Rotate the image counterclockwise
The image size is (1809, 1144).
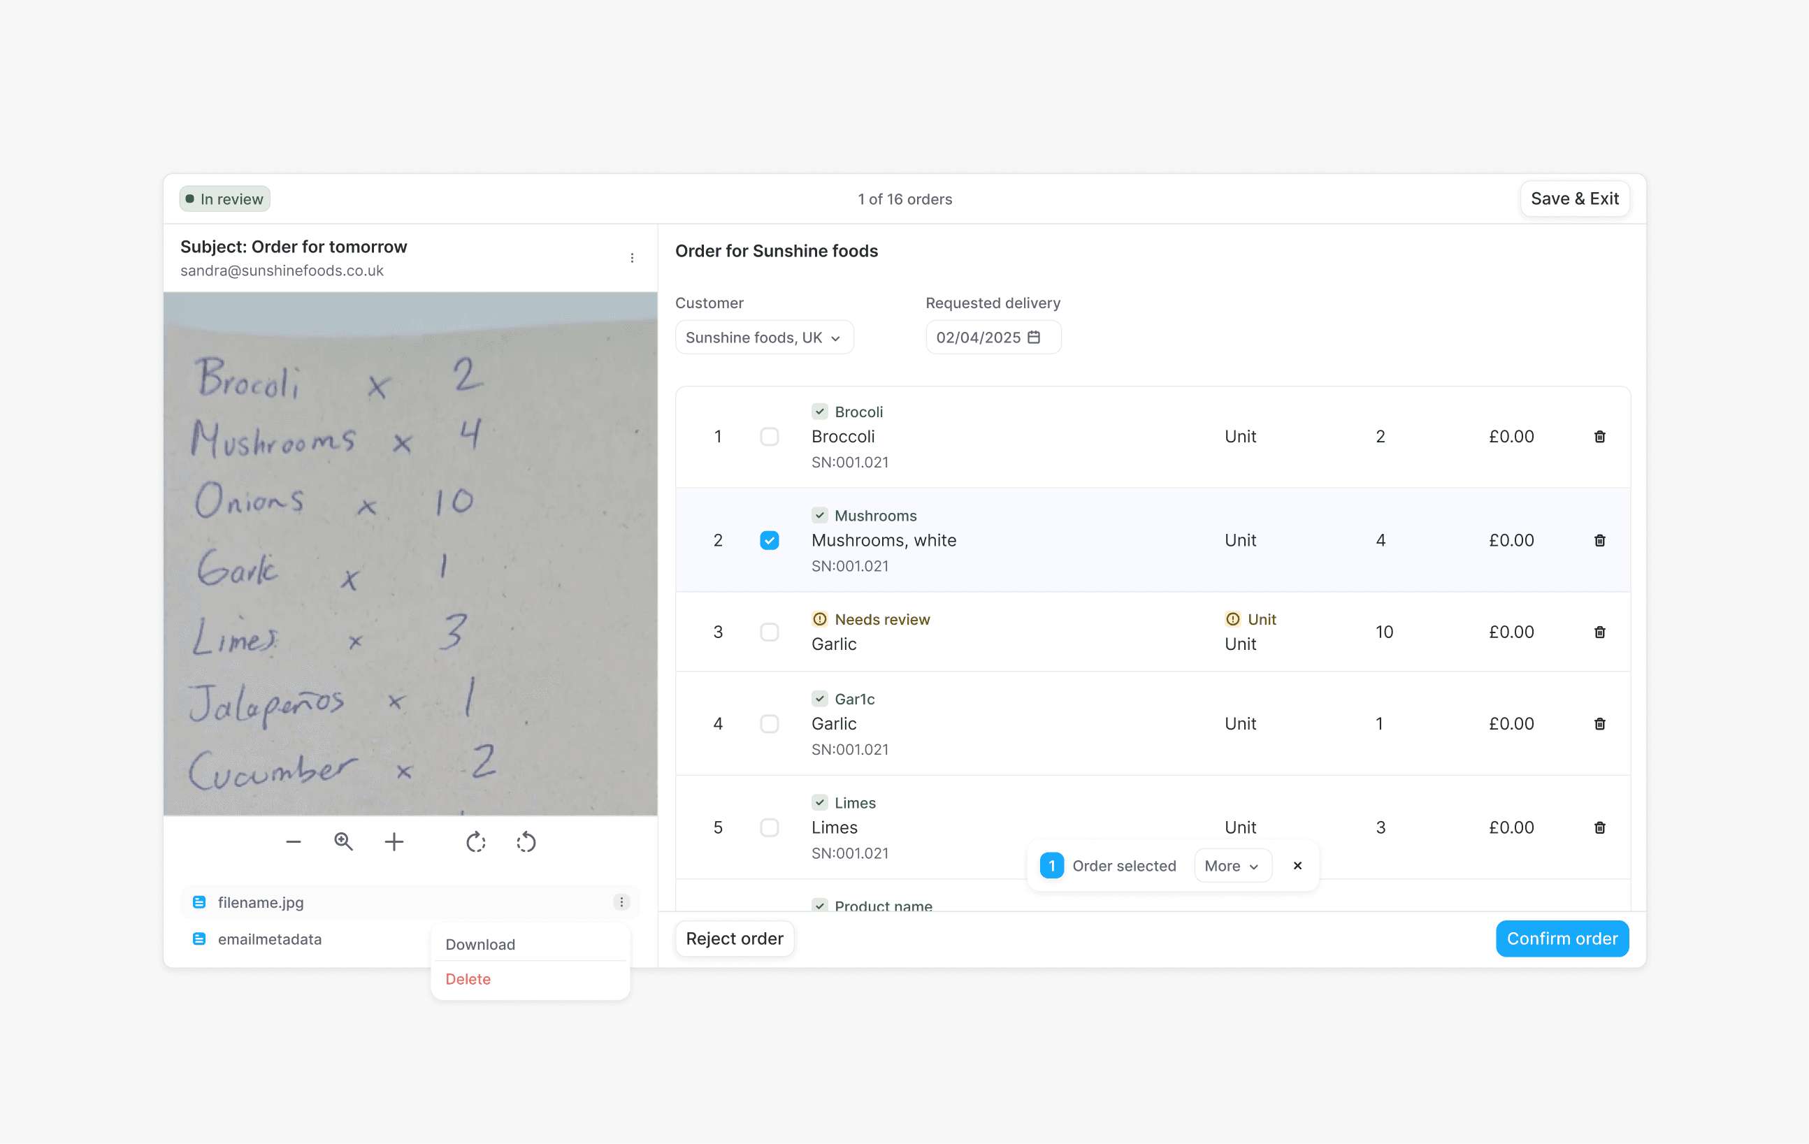point(526,842)
